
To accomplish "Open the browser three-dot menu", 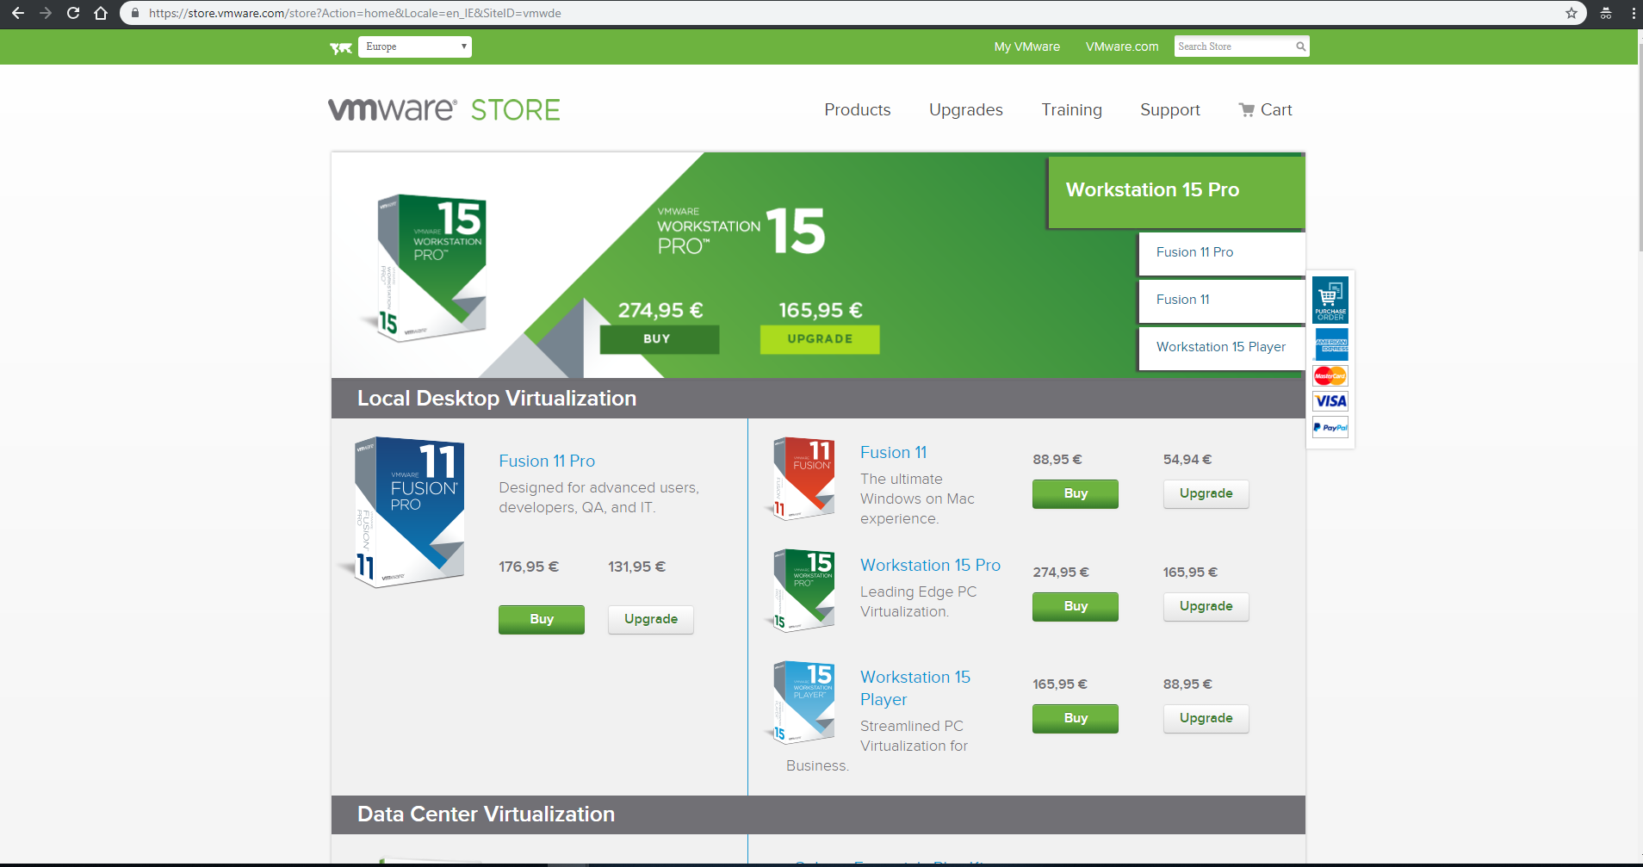I will pyautogui.click(x=1633, y=13).
